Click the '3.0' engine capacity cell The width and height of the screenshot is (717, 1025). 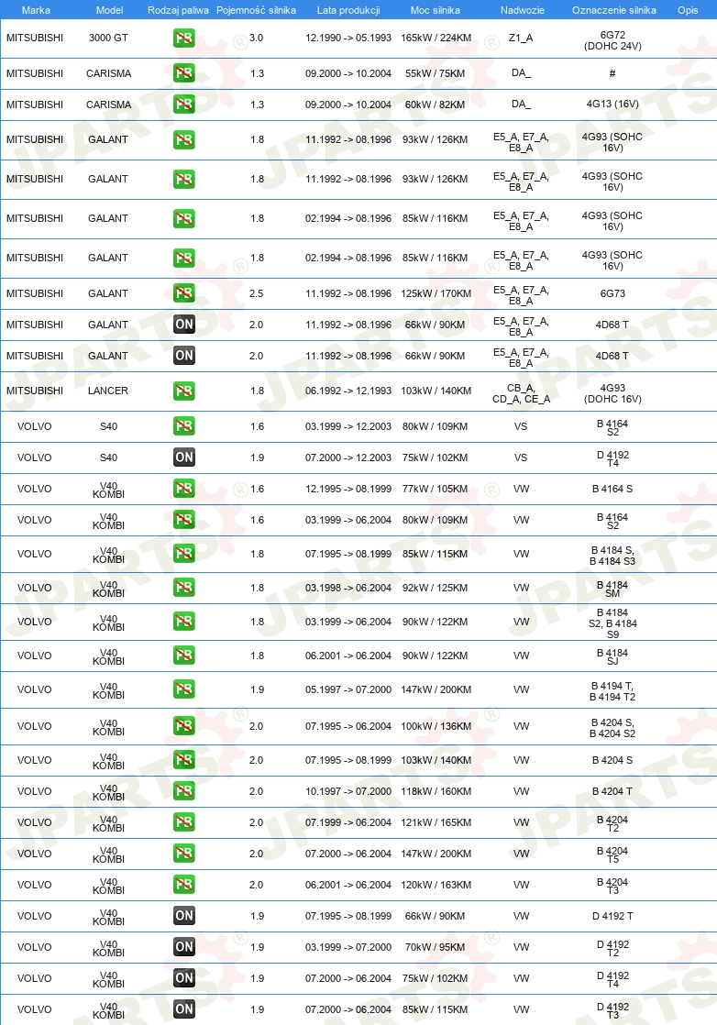pyautogui.click(x=256, y=38)
